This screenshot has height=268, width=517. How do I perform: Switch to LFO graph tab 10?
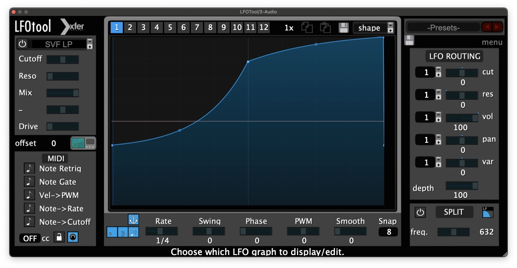click(237, 28)
